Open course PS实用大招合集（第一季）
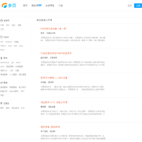 pos(54,29)
